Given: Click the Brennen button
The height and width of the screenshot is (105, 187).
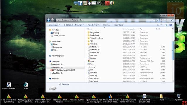Looking at the screenshot, I should point(106,25).
